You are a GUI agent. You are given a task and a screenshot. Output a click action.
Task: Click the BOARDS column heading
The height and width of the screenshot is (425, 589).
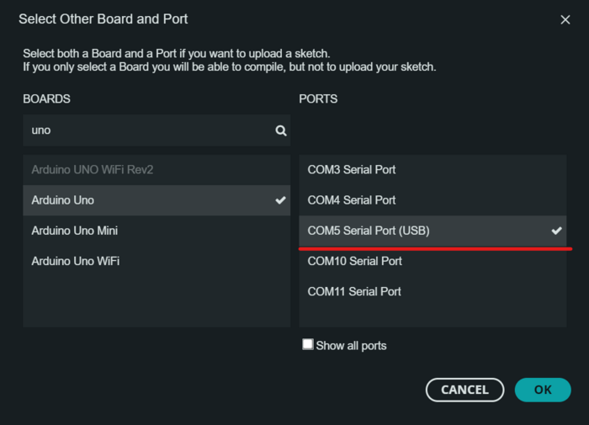[46, 99]
